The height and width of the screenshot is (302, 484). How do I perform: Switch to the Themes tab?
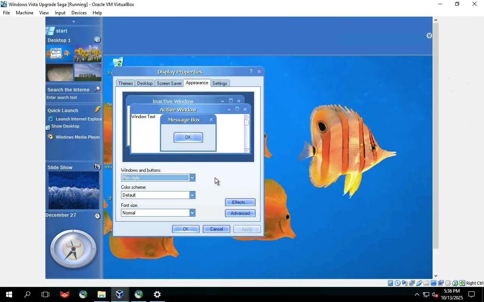point(126,83)
